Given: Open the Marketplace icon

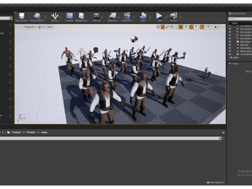Looking at the screenshot, I should click(81, 17).
